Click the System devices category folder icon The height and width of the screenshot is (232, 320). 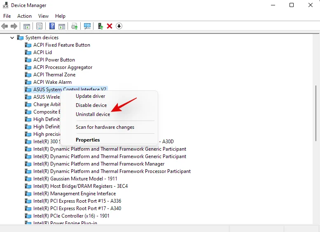(x=20, y=38)
